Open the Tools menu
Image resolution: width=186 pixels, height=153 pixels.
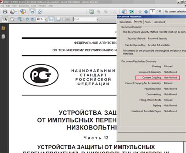point(33,6)
